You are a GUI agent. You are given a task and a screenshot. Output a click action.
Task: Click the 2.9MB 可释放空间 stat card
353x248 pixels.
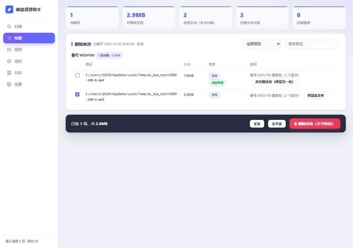(x=149, y=18)
